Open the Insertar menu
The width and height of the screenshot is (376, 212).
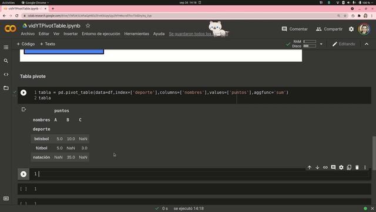pyautogui.click(x=70, y=34)
